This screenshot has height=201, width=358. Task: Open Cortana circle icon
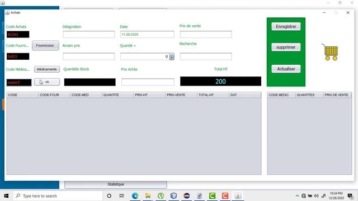[x=109, y=196]
